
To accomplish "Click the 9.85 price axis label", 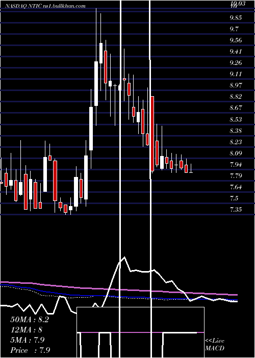I will (x=236, y=18).
